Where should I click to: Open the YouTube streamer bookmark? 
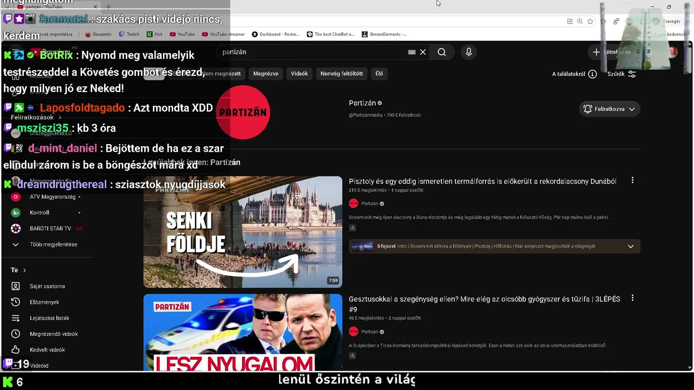coord(223,34)
